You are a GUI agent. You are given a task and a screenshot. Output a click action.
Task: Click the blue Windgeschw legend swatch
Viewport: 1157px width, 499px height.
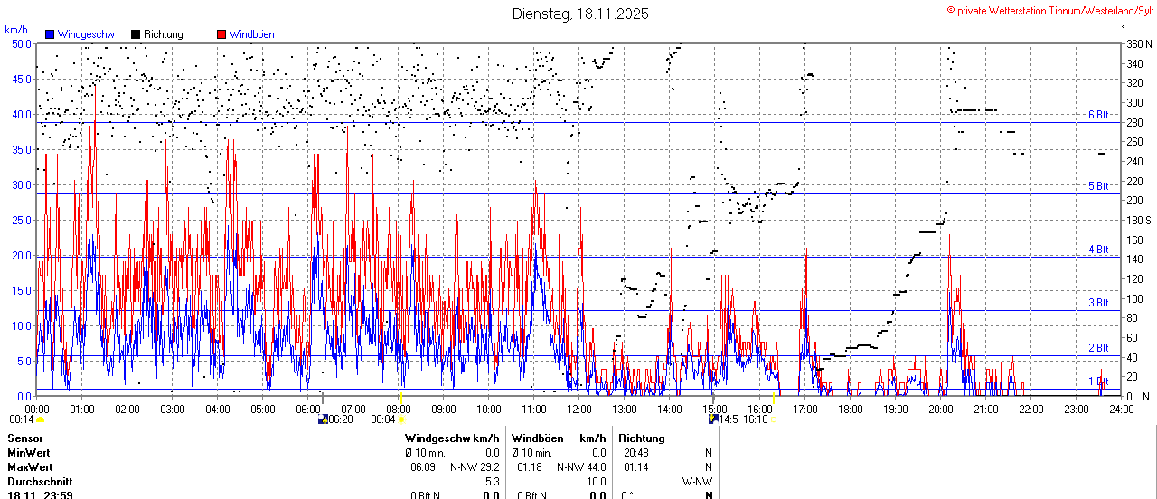50,34
